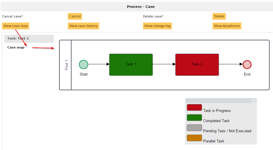Click the red Task in Progress swatch

tap(194, 107)
